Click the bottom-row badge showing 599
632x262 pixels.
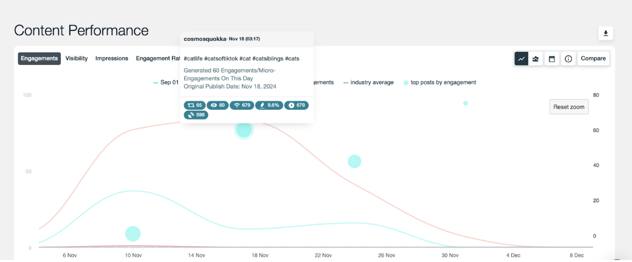click(x=195, y=115)
